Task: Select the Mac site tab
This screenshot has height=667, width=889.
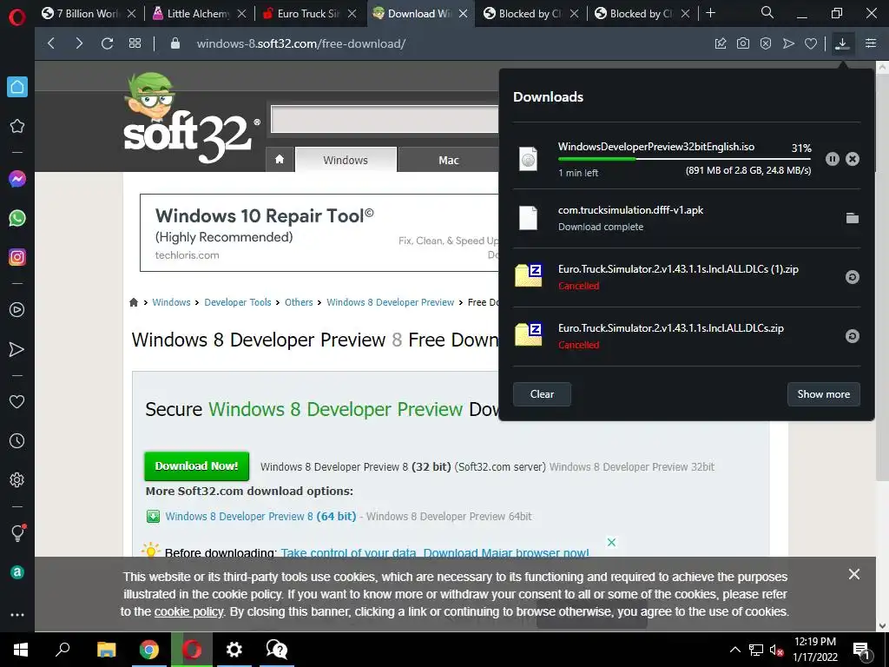Action: click(449, 160)
